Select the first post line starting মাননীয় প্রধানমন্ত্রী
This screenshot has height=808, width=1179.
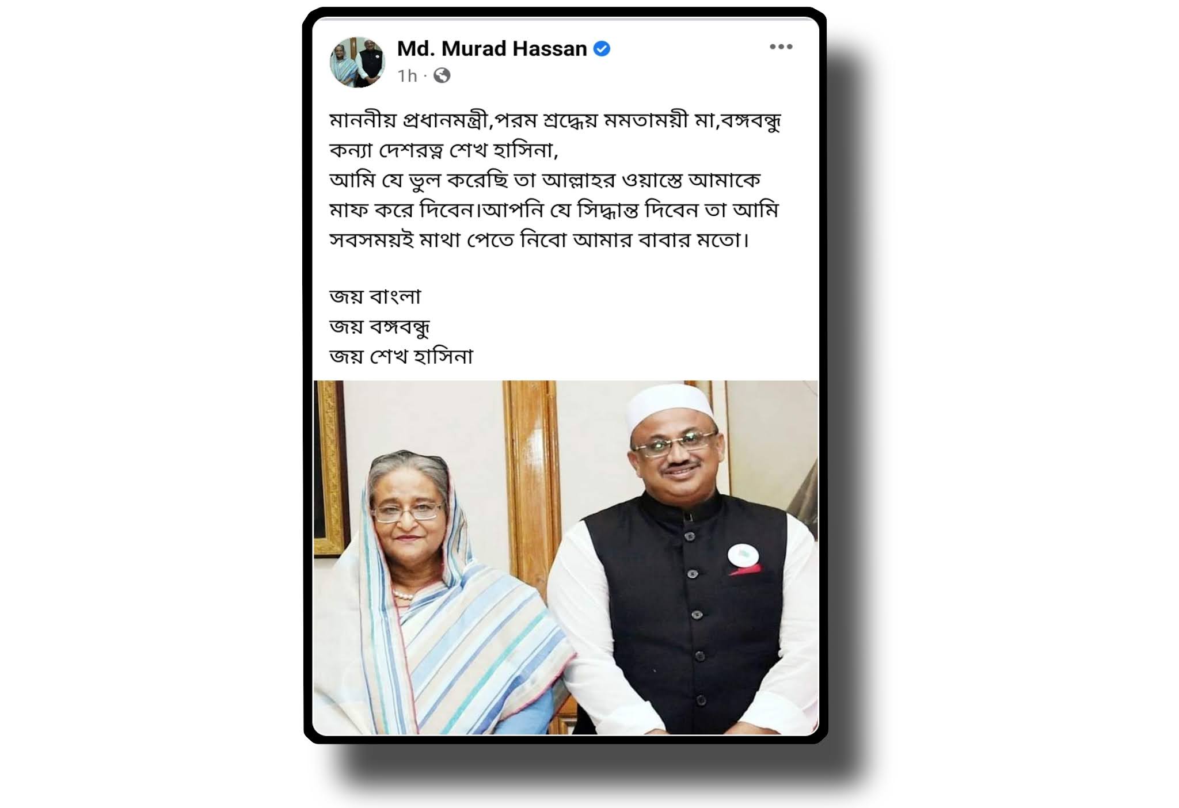click(555, 121)
